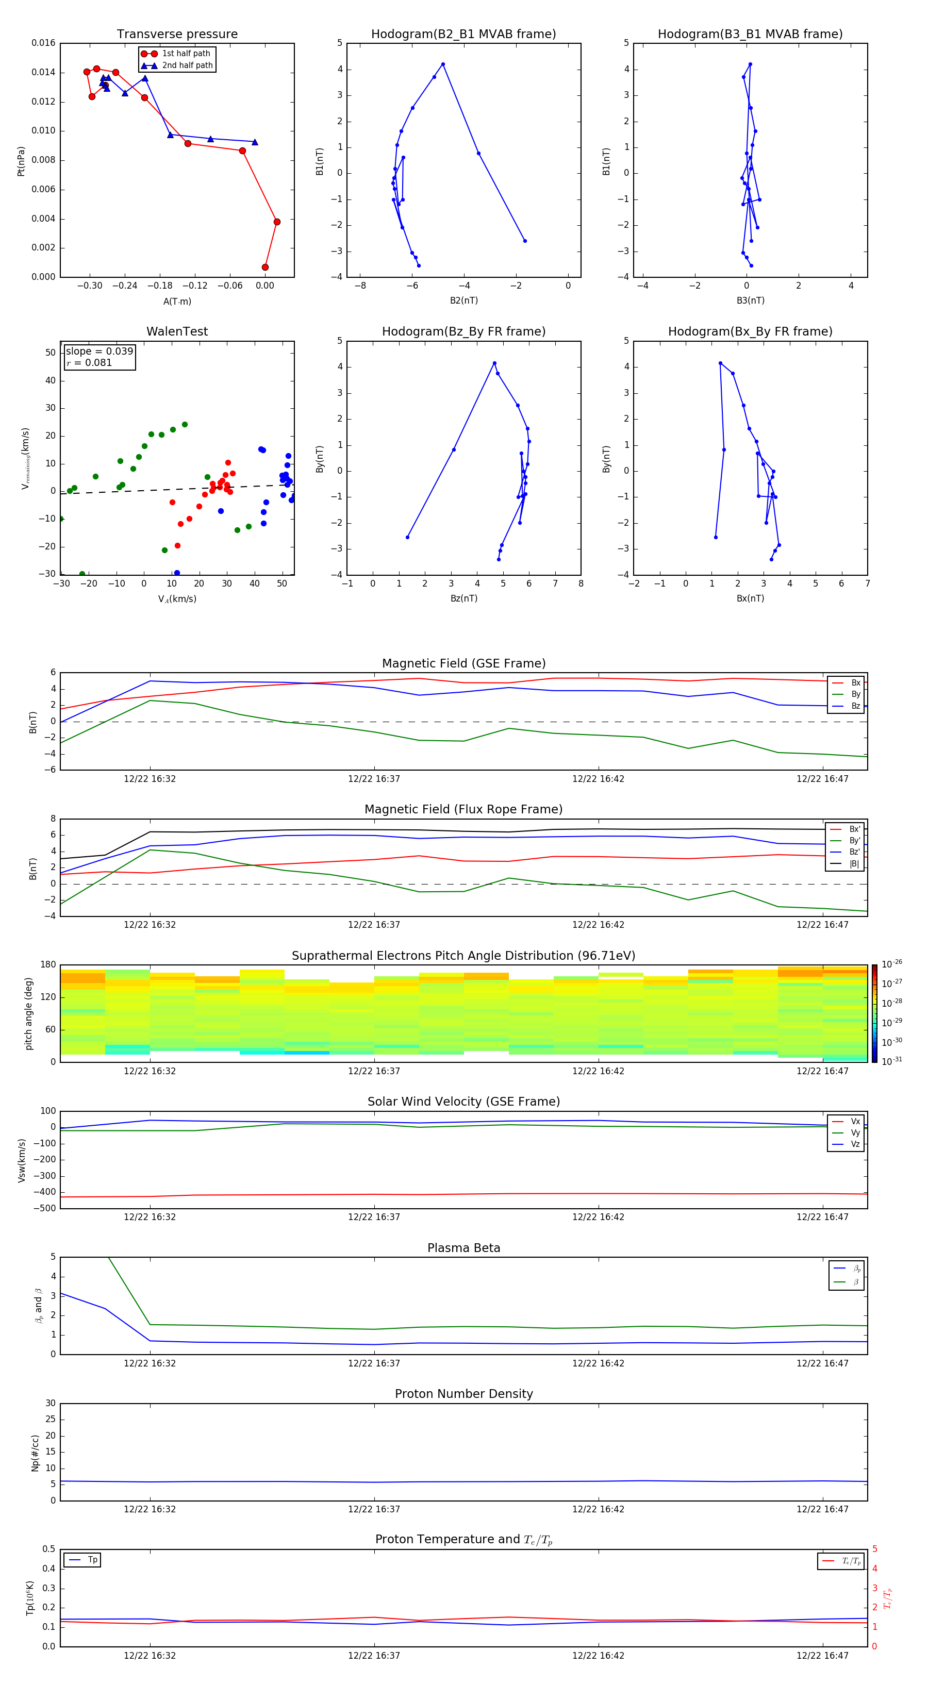This screenshot has height=1701, width=928.
Task: Click the "Bx(nT)" x-axis label
Action: pyautogui.click(x=750, y=598)
